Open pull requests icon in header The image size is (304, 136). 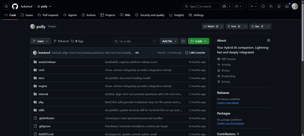pyautogui.click(x=271, y=6)
